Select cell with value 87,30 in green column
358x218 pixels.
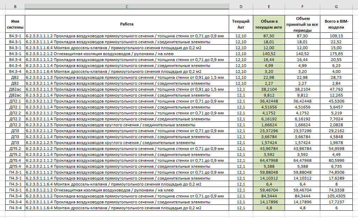269,36
